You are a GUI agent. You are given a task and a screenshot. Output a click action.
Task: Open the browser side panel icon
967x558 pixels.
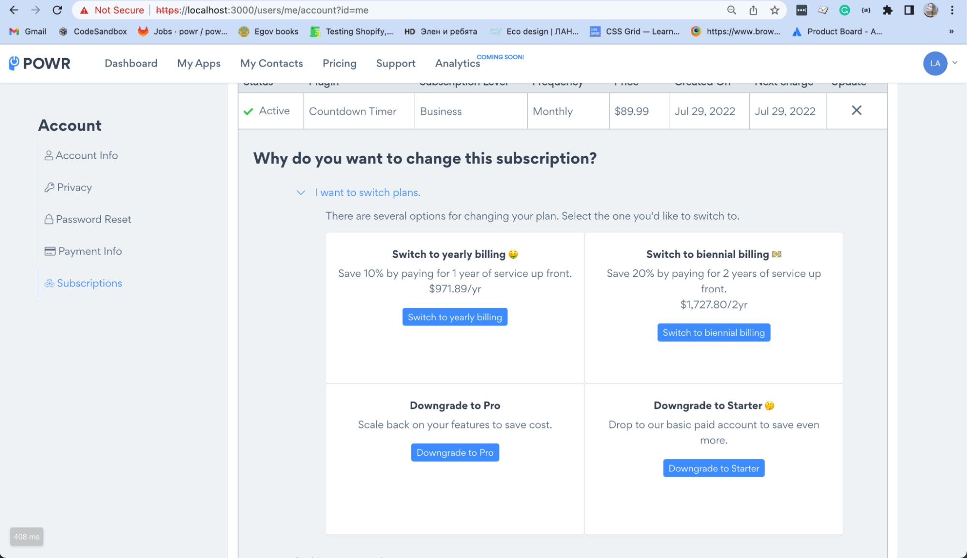pyautogui.click(x=909, y=10)
